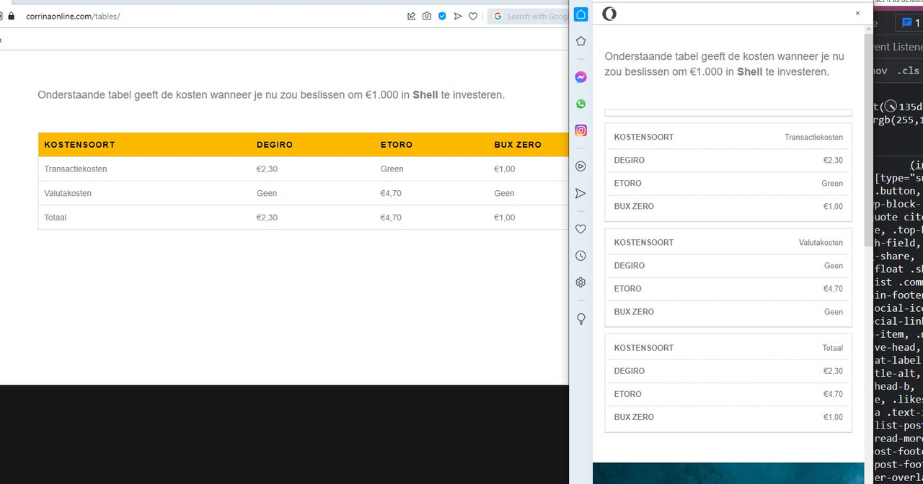The image size is (923, 484).
Task: Click €1,00 in the Totaal row, main table
Action: (x=505, y=218)
